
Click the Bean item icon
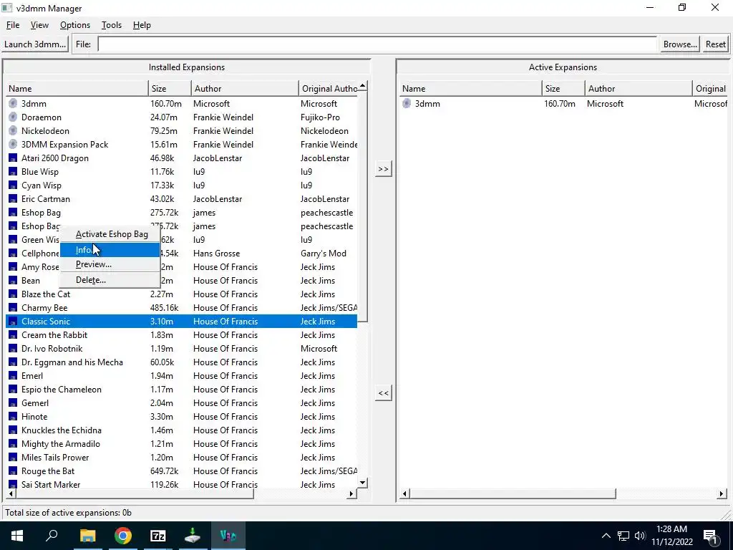(x=13, y=281)
